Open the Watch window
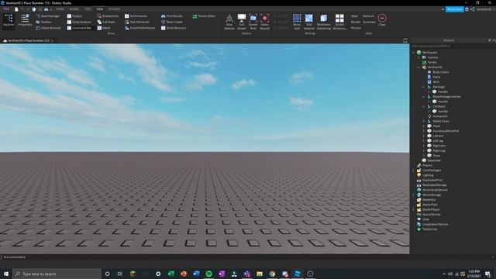 tap(104, 28)
